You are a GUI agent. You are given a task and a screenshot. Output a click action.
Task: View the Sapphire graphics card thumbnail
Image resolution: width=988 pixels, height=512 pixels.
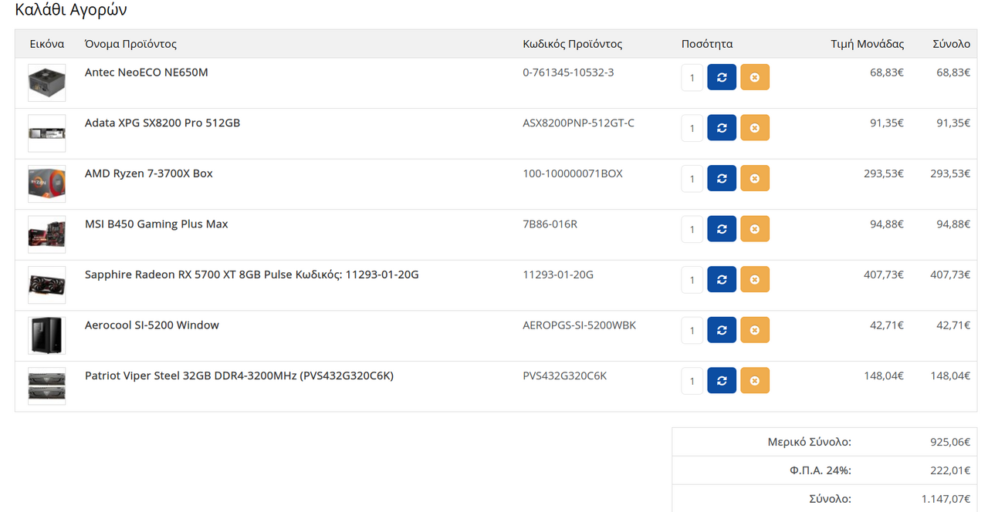(x=46, y=285)
